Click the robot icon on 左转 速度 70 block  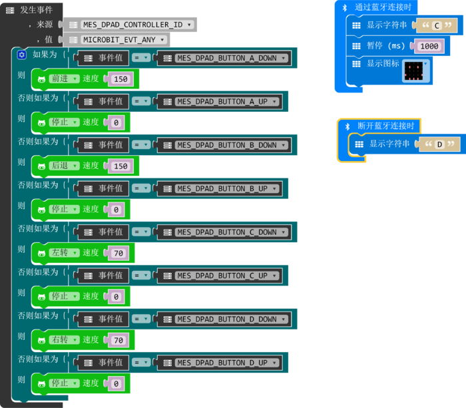(x=41, y=254)
